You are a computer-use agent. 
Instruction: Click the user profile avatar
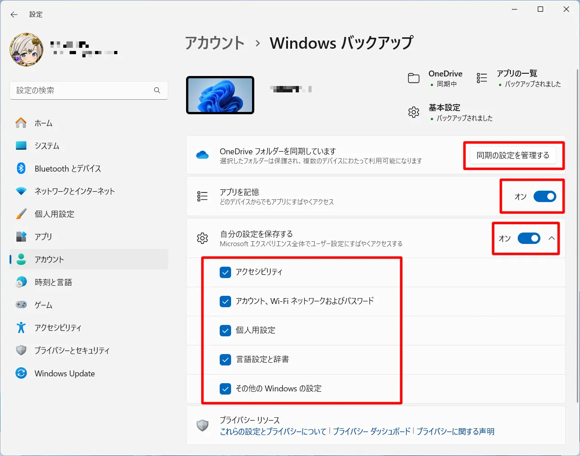[26, 49]
